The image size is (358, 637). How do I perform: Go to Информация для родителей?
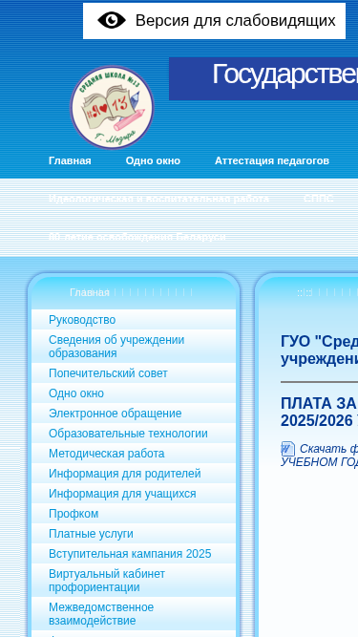pyautogui.click(x=125, y=474)
